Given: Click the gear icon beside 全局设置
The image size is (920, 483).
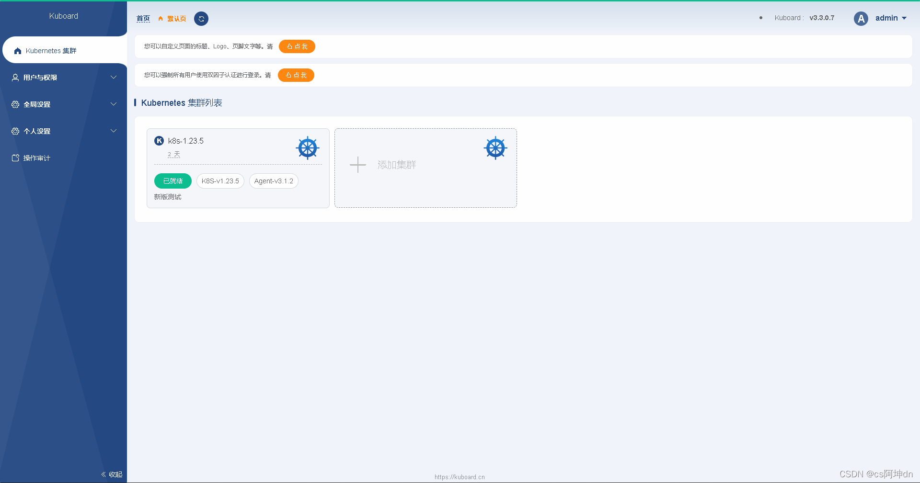Looking at the screenshot, I should (15, 104).
